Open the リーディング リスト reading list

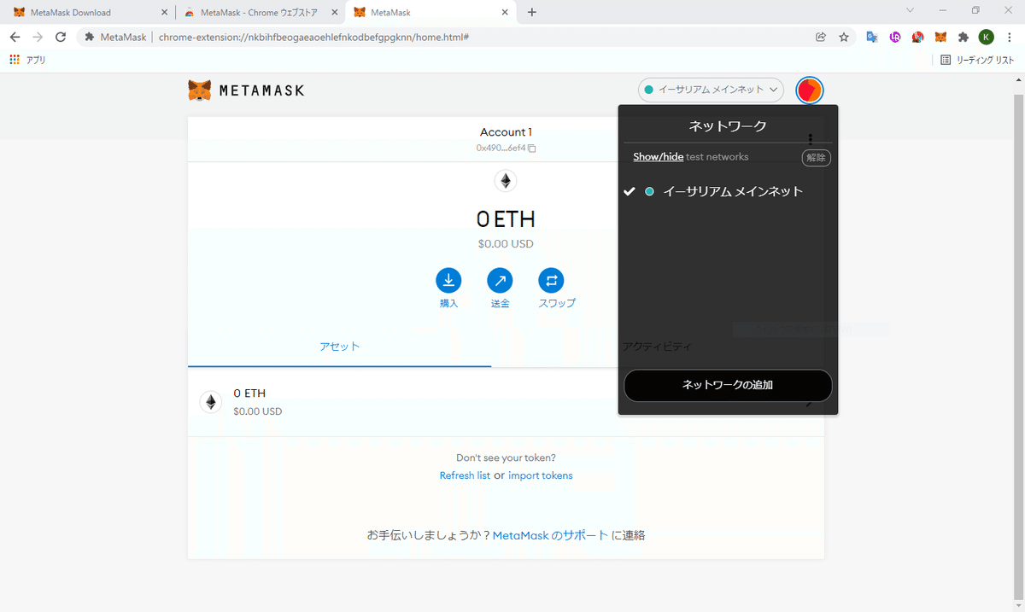click(977, 60)
